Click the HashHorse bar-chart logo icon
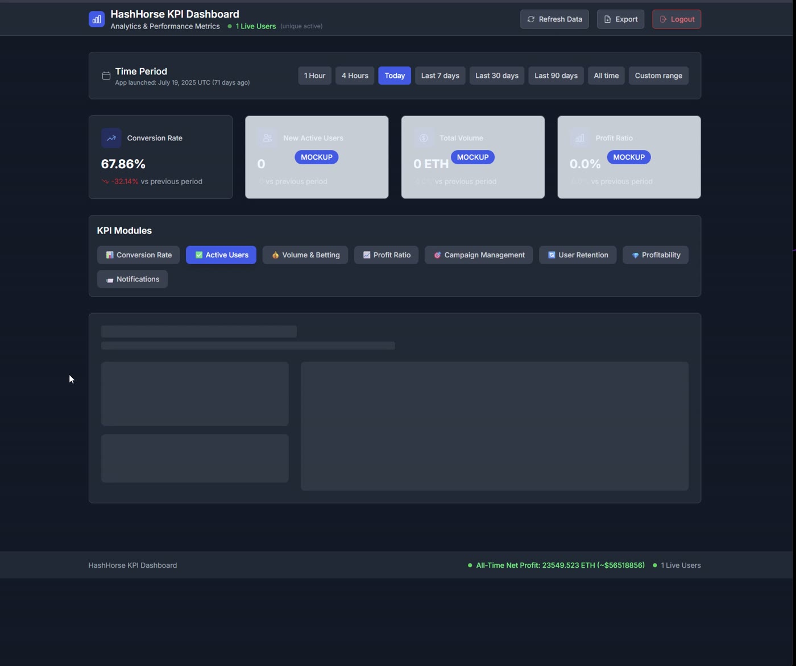Viewport: 796px width, 666px height. [97, 19]
